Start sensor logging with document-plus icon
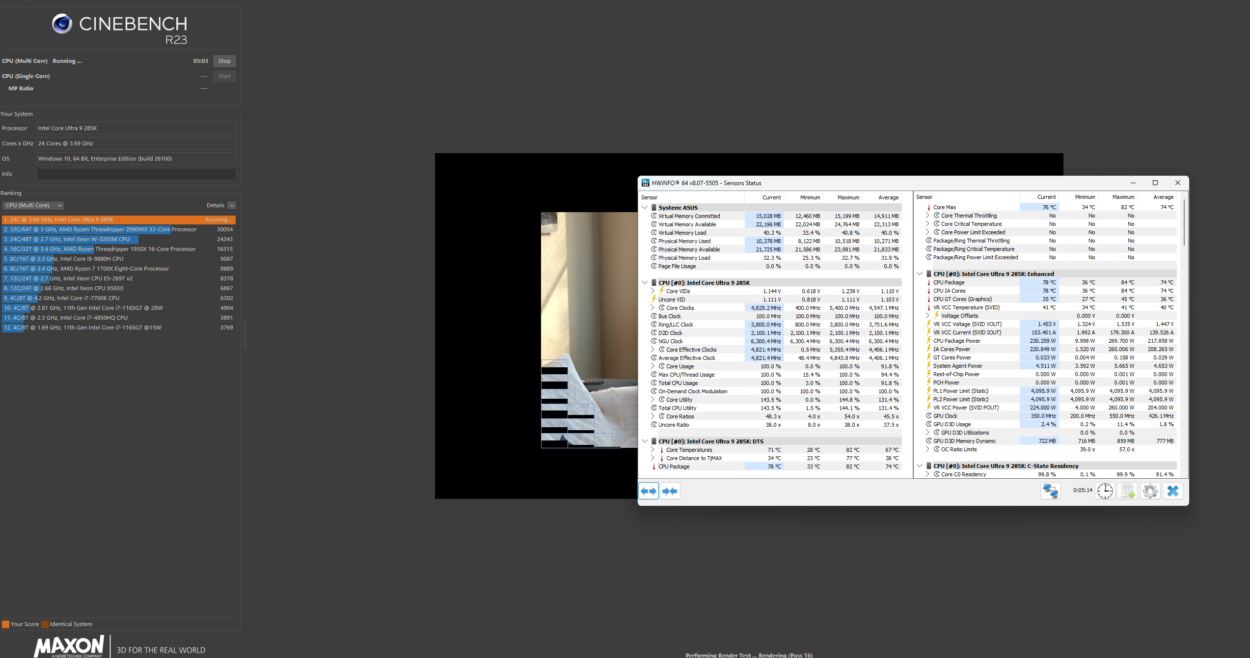The image size is (1250, 658). pyautogui.click(x=1127, y=491)
